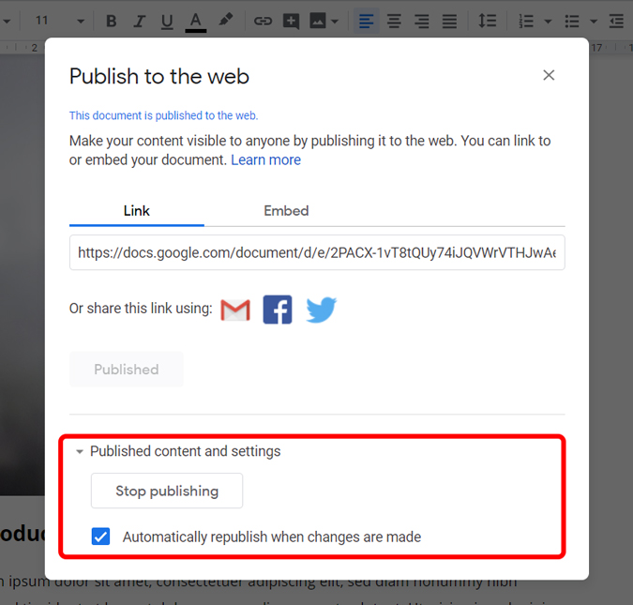Select the highlight color pen icon

(225, 20)
